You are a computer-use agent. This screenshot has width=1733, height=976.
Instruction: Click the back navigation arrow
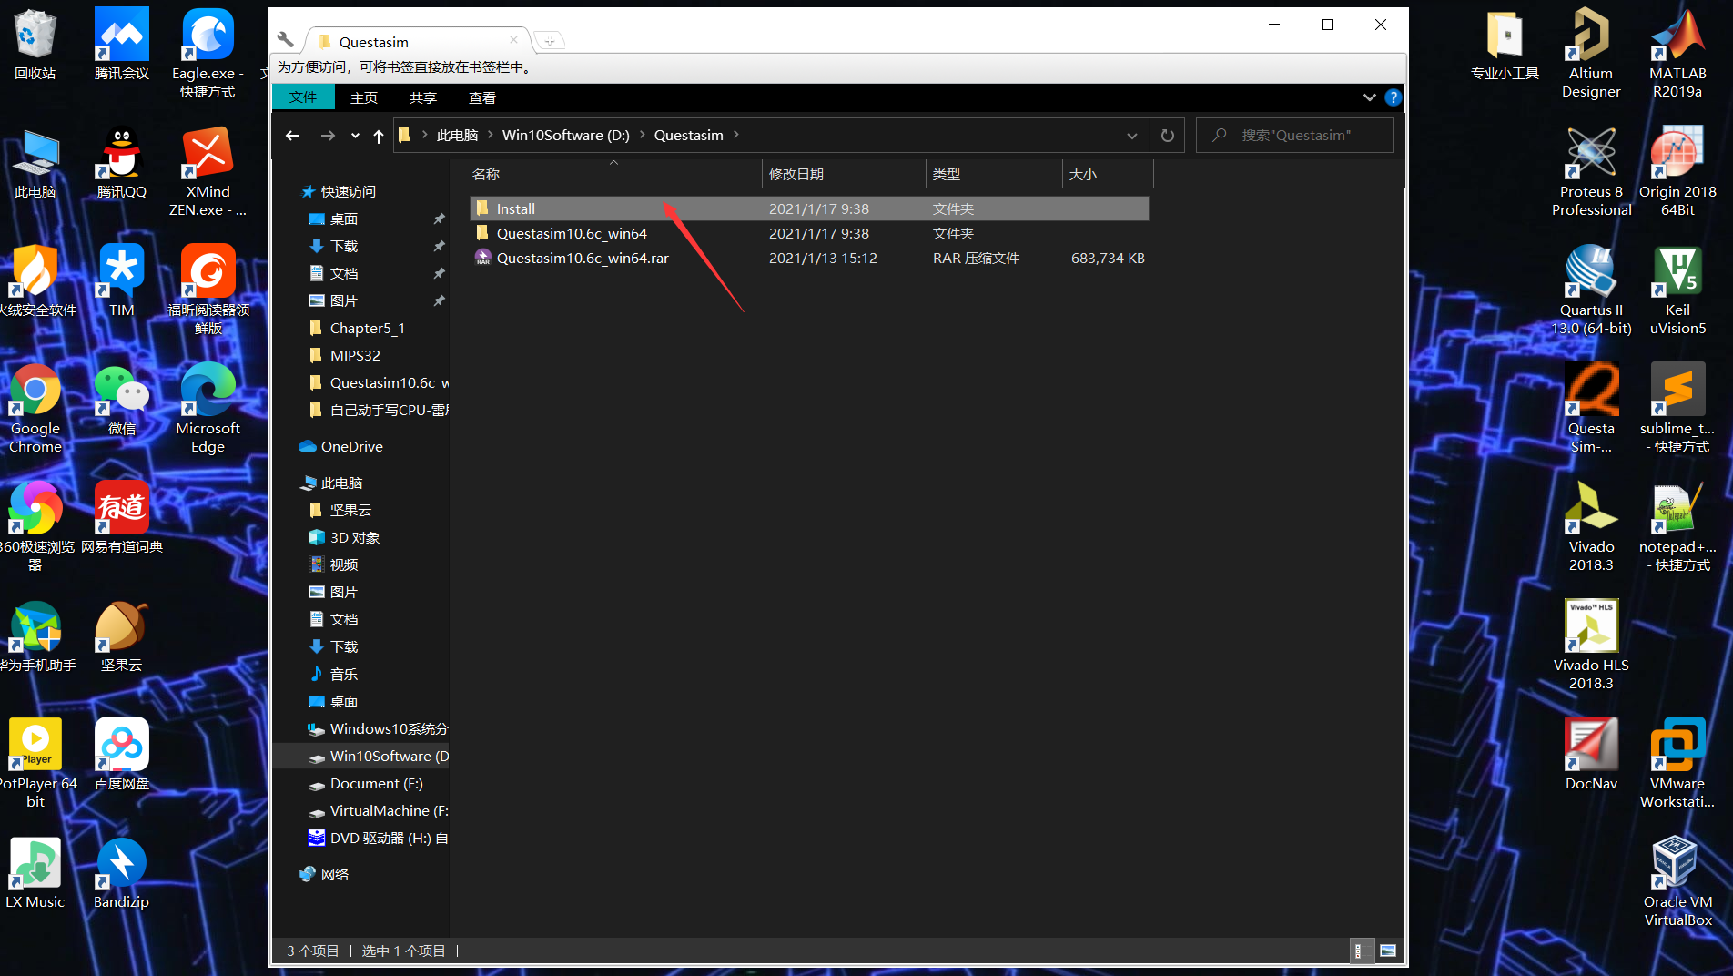(292, 135)
